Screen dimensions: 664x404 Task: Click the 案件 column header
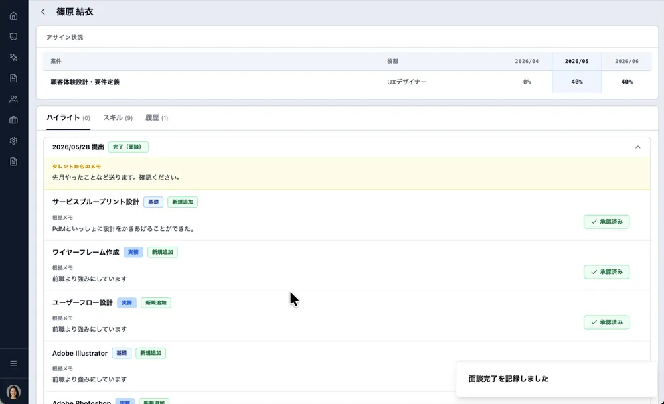[56, 61]
